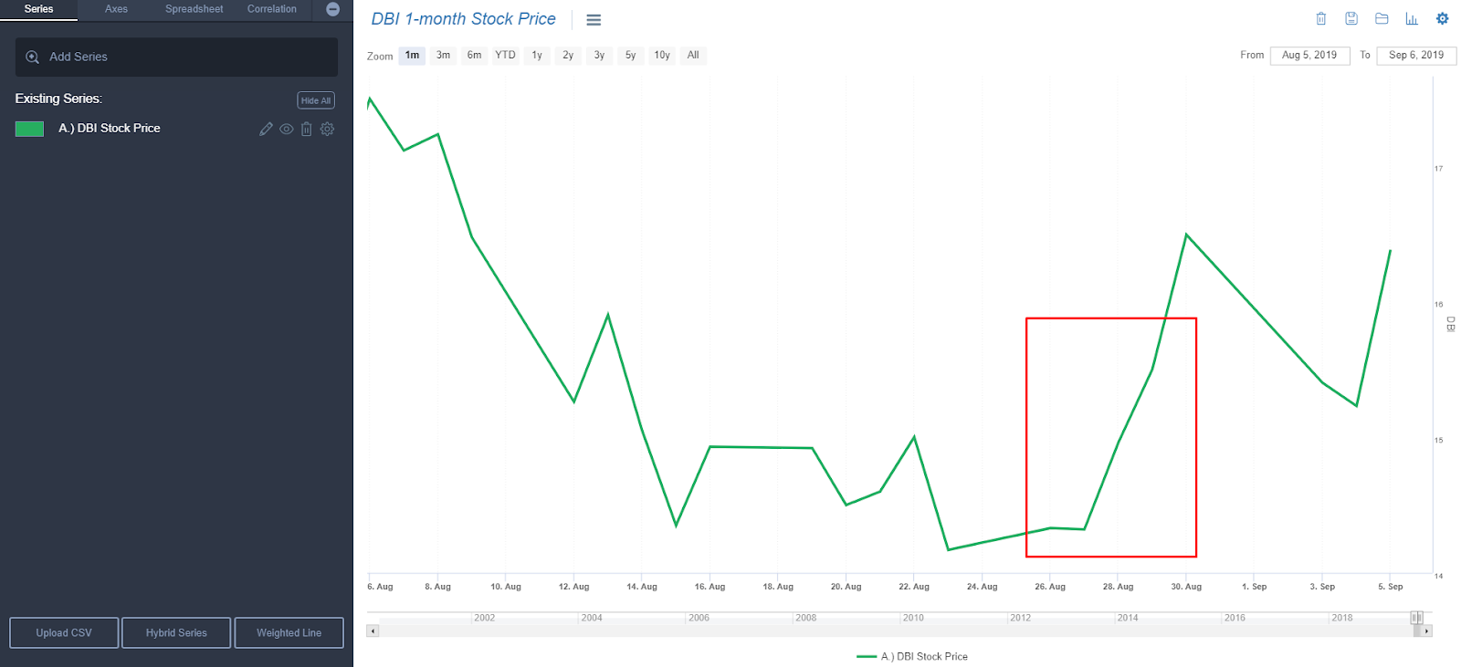
Task: Switch to the Axes tab
Action: click(x=116, y=9)
